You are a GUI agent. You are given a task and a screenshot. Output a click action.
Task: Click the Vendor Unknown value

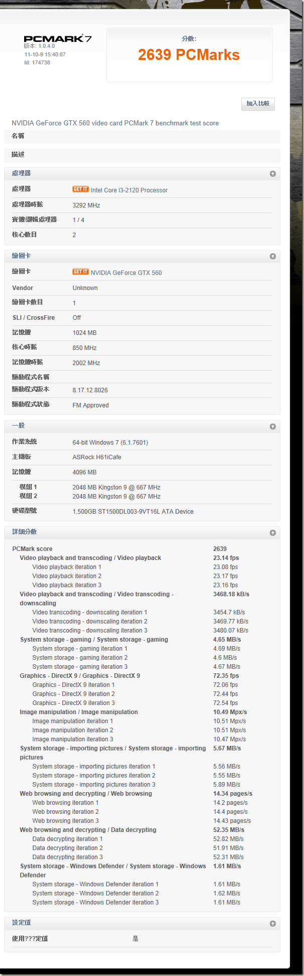[85, 288]
